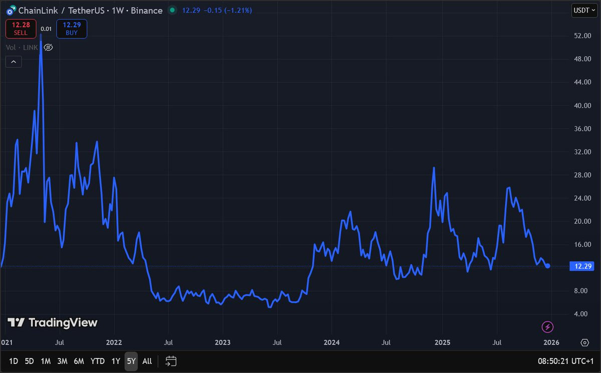Select the highlighted 5Y time range
Screen dimensions: 601x373
pyautogui.click(x=131, y=361)
